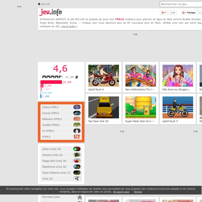
Task: Open the Société HTML5 menu entry
Action: [61, 125]
